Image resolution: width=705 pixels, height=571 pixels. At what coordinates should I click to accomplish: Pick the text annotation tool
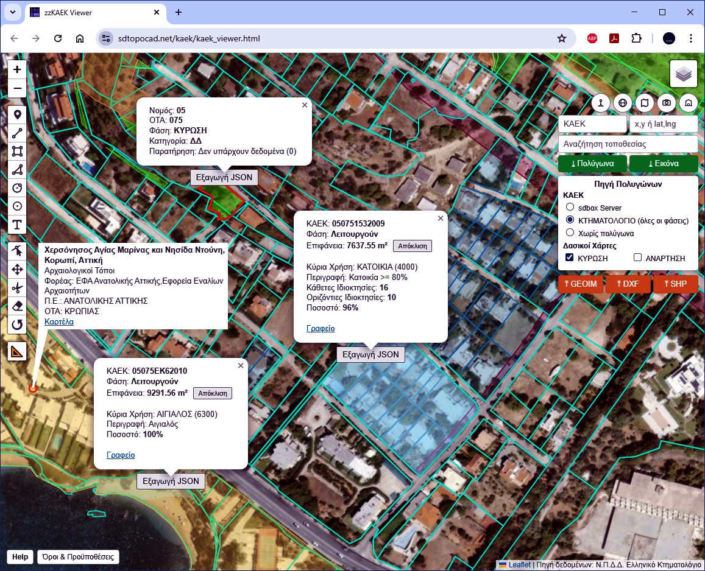tap(17, 225)
